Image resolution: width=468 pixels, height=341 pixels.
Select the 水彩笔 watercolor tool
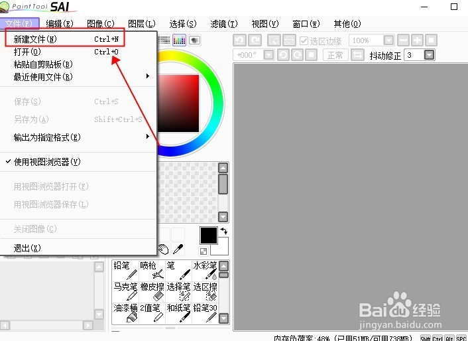click(205, 271)
